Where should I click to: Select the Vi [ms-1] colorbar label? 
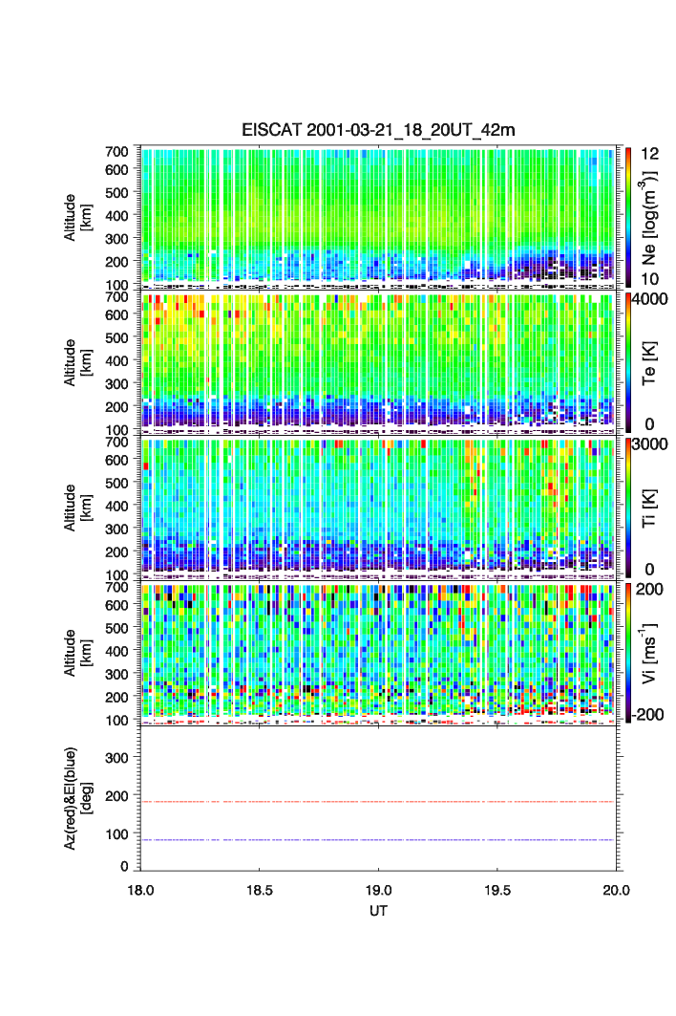[650, 651]
